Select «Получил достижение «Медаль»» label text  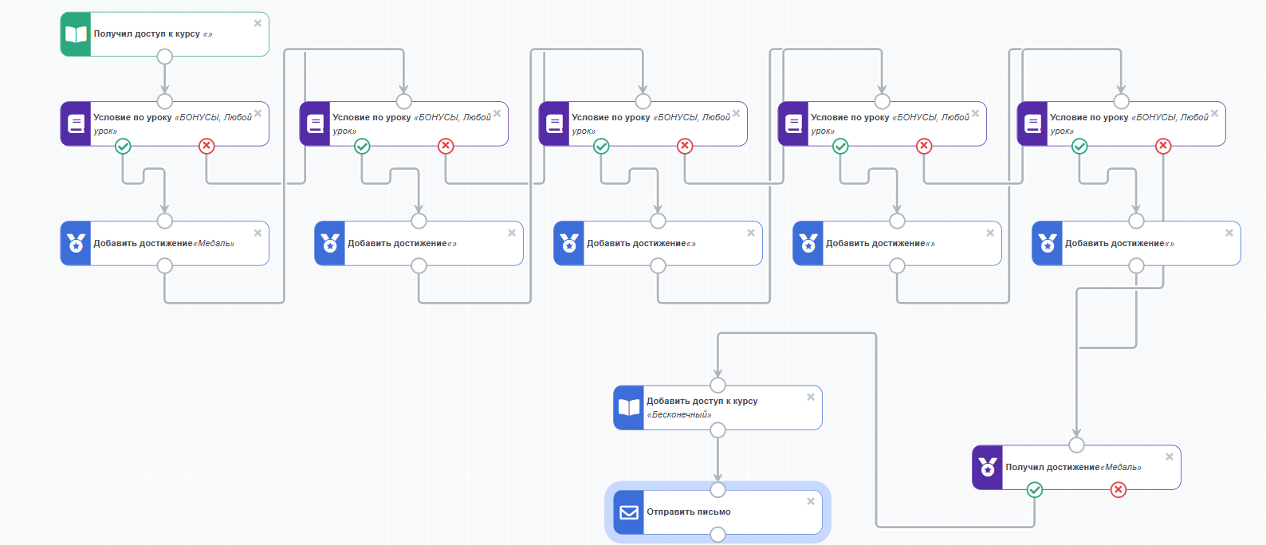click(1073, 468)
